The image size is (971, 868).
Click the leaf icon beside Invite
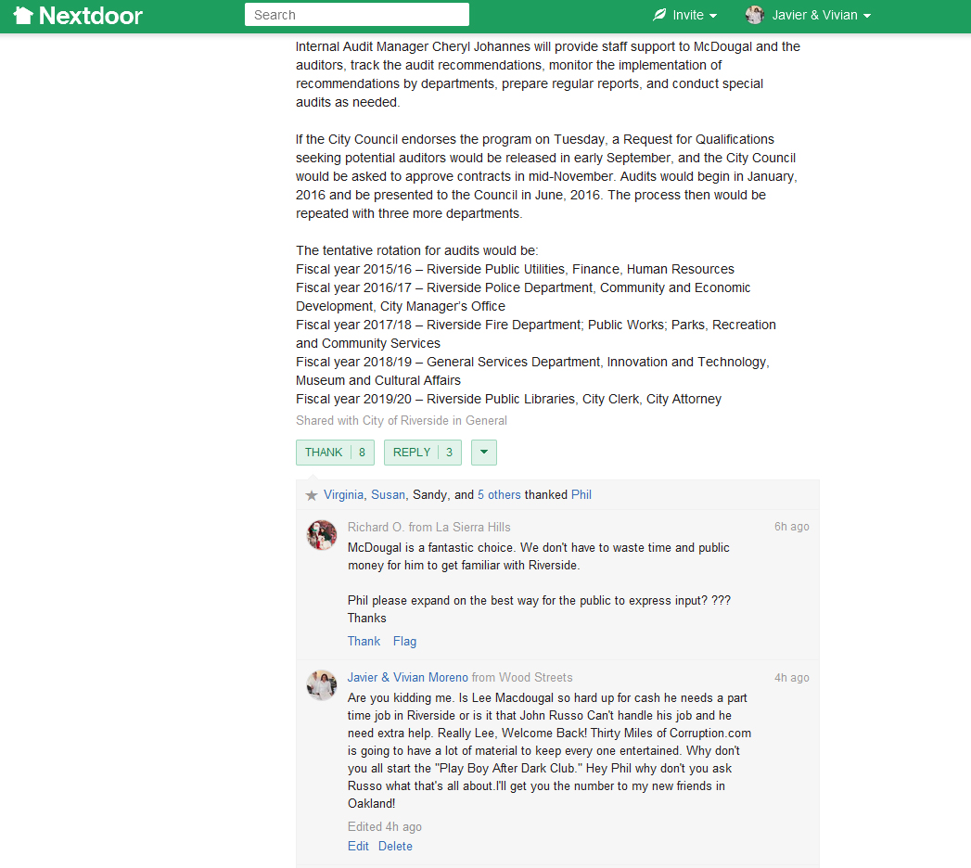[659, 15]
